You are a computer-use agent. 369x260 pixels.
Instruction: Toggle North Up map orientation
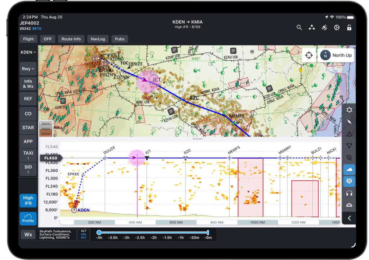[336, 55]
